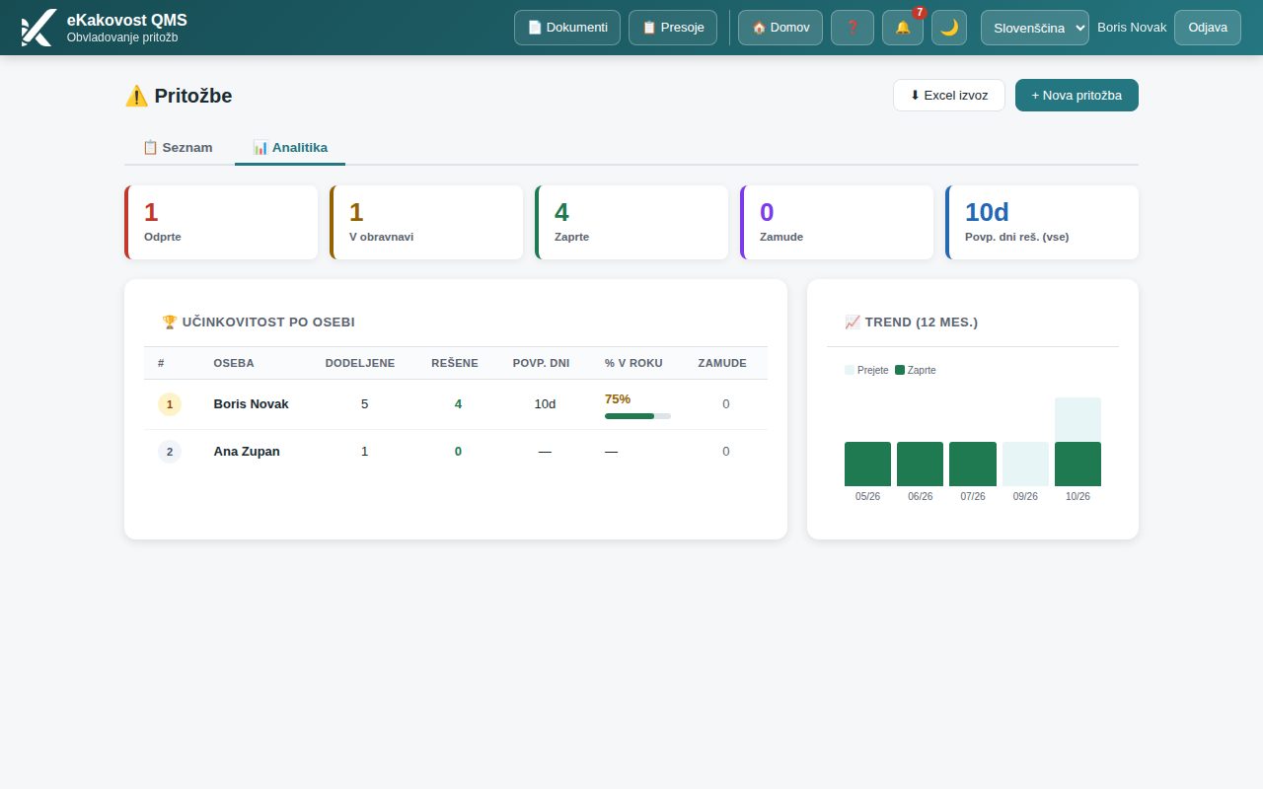Click the 75% progress bar for Boris Novak
The image size is (1263, 789).
[637, 416]
